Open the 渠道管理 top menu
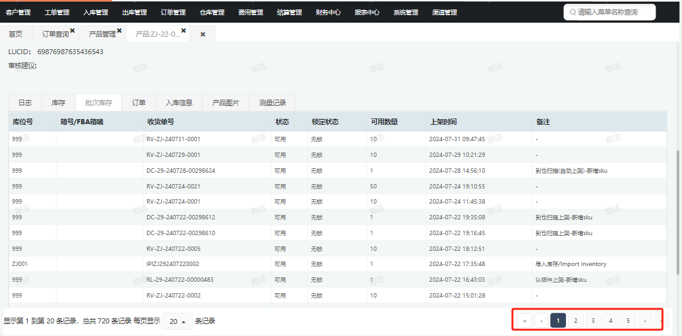The width and height of the screenshot is (682, 336). [444, 13]
